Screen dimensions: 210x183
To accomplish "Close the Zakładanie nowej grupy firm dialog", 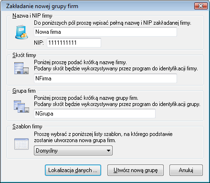I will 201,6.
